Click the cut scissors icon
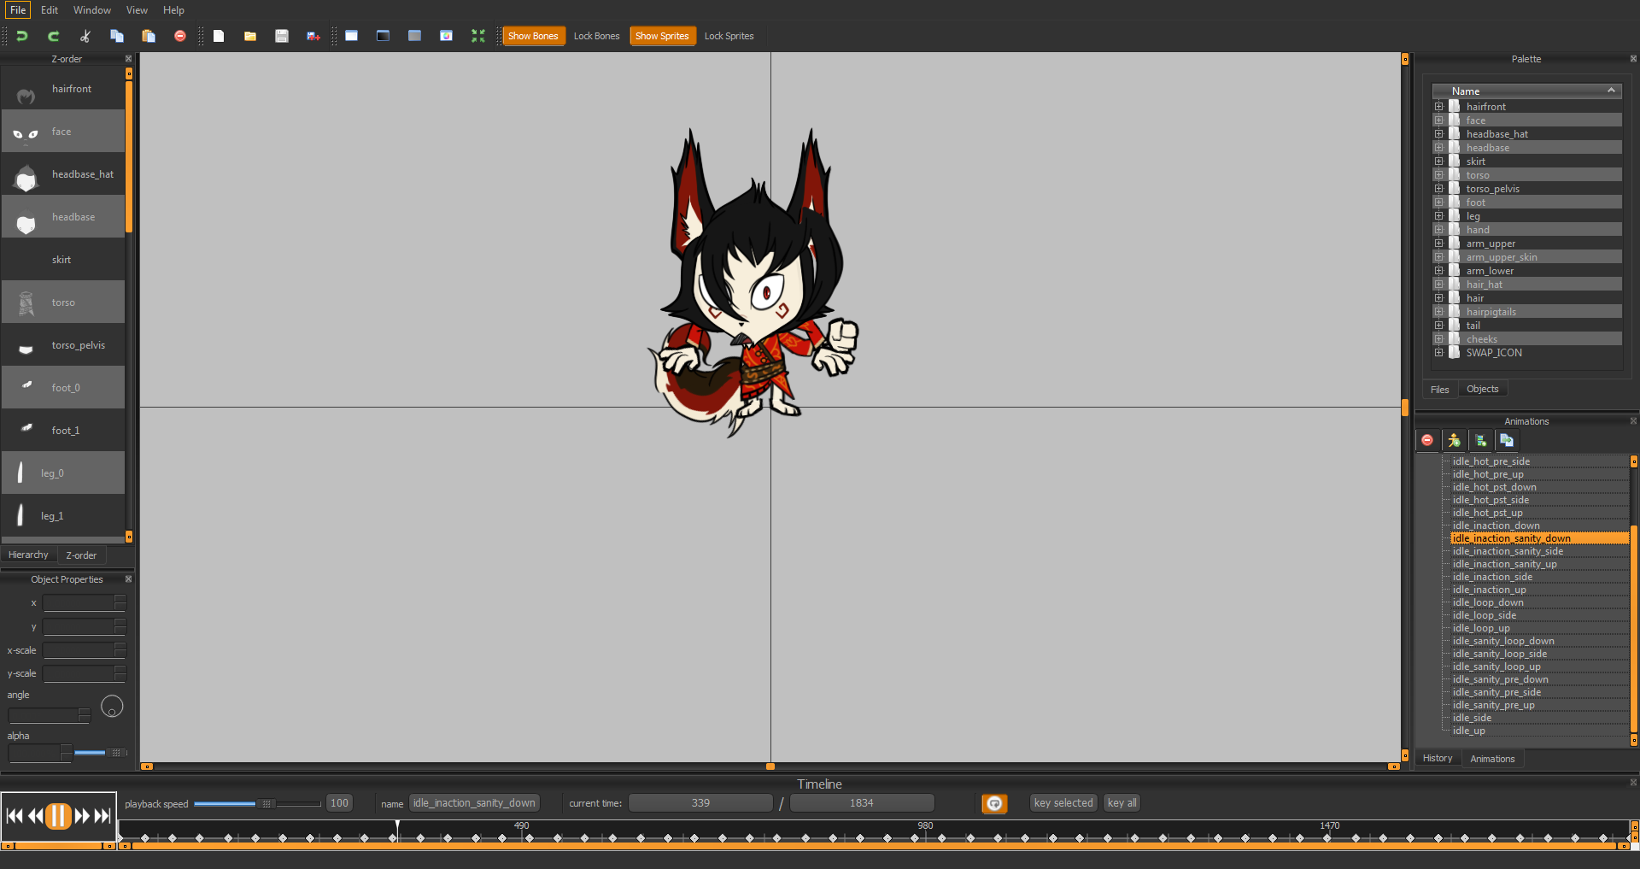1640x869 pixels. [x=85, y=36]
